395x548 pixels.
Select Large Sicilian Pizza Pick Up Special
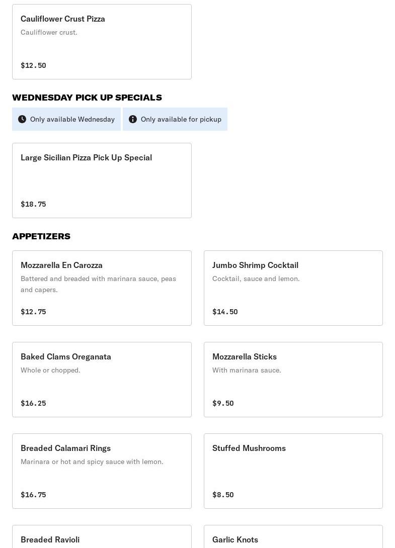102,180
